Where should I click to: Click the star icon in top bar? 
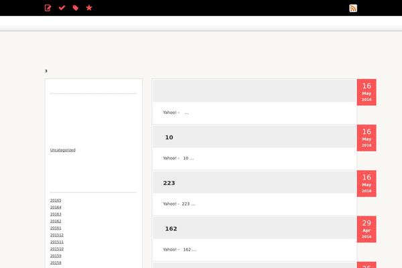[x=89, y=7]
